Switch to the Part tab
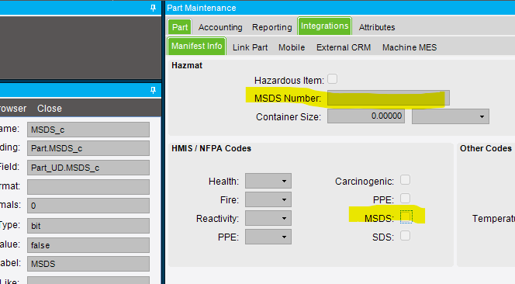 (x=180, y=27)
